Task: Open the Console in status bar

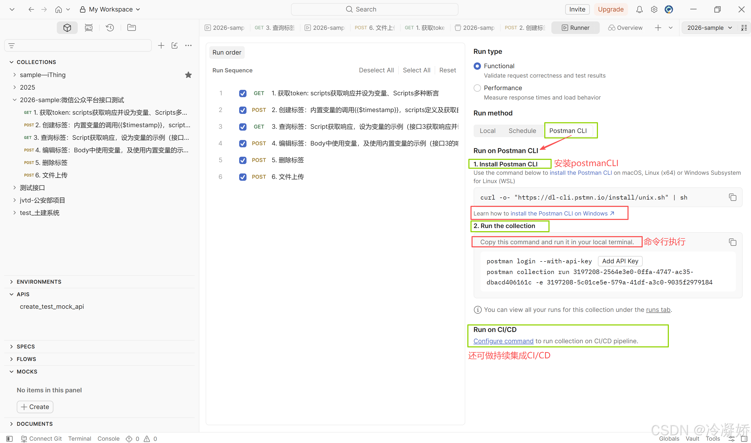Action: tap(108, 439)
